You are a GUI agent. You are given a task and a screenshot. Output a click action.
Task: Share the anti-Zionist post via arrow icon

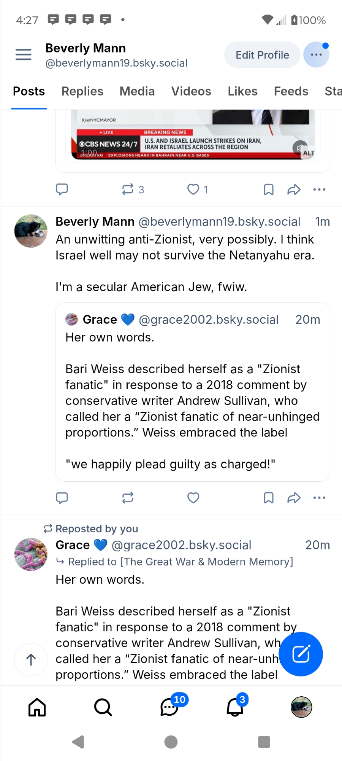[294, 498]
